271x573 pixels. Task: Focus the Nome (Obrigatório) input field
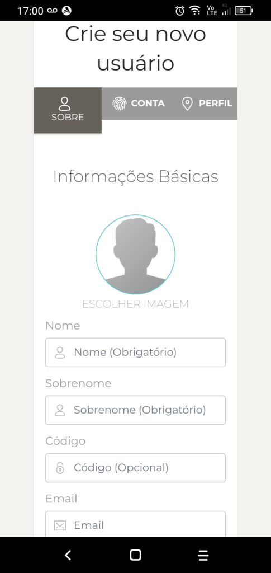[x=135, y=353]
